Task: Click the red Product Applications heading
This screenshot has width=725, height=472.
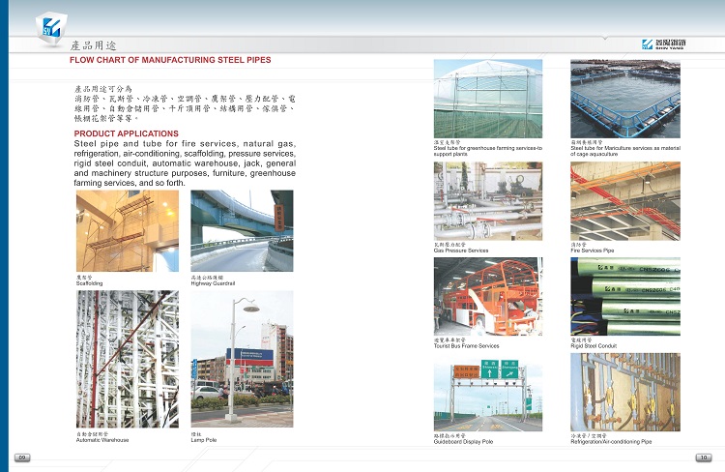Action: coord(126,133)
